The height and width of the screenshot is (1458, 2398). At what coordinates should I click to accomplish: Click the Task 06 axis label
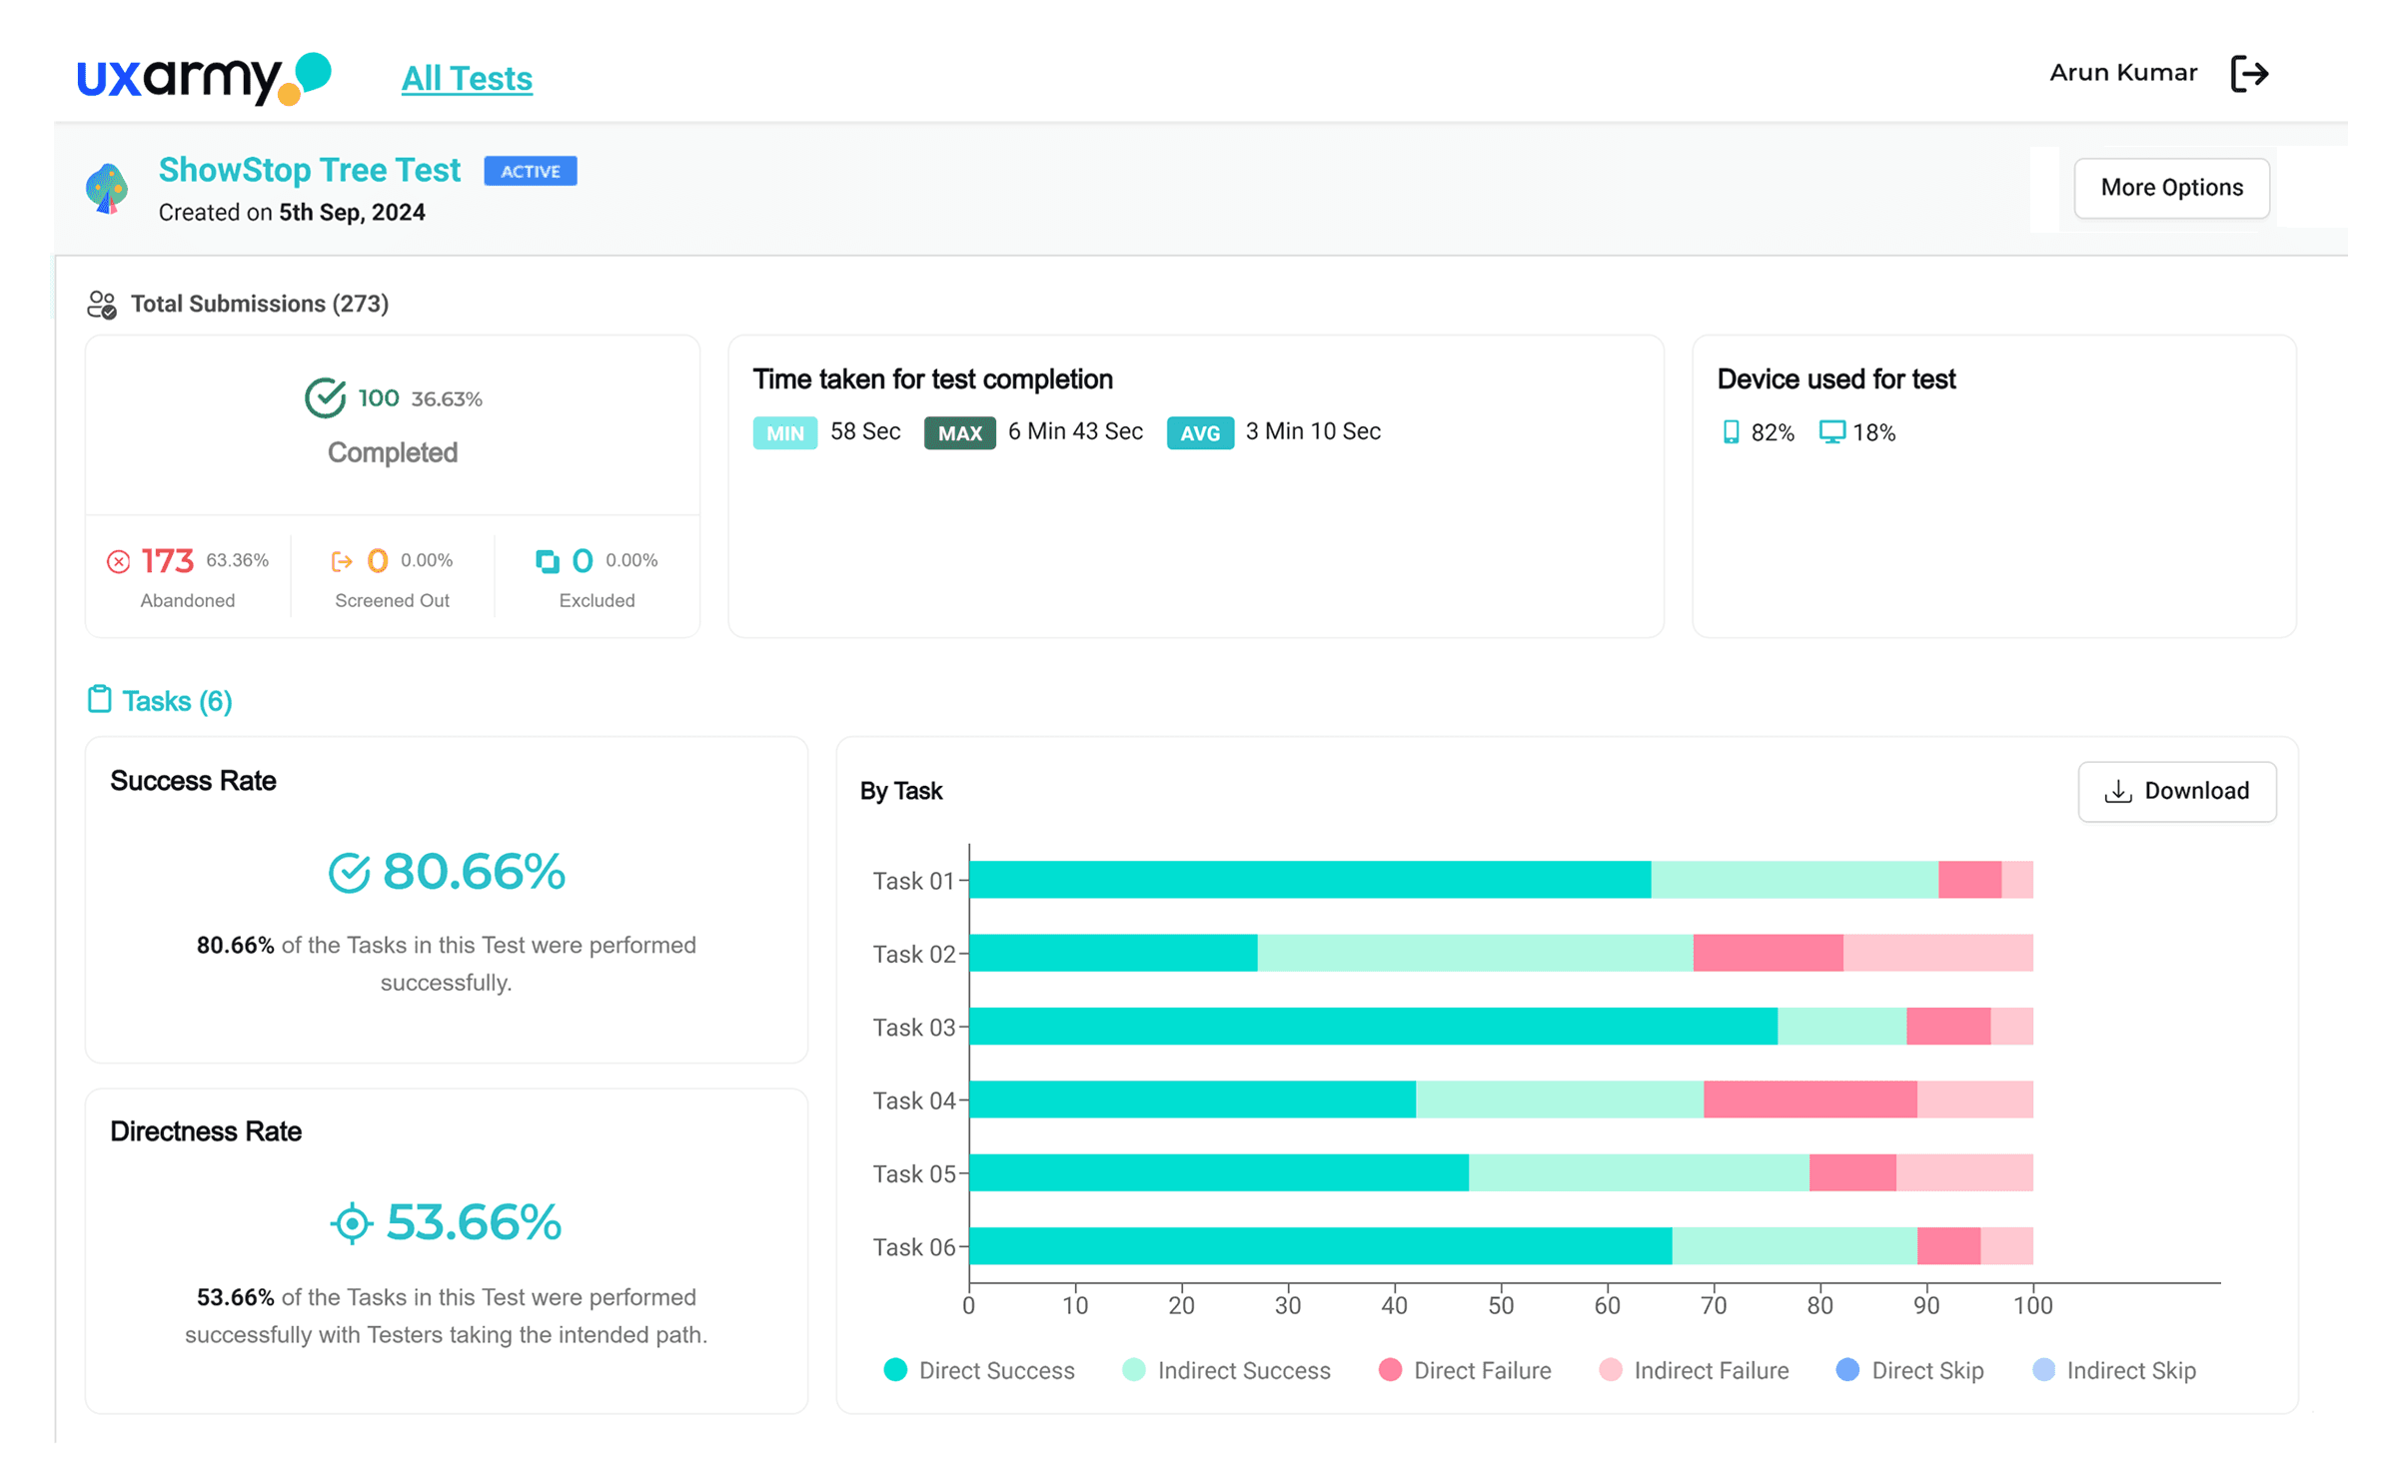tap(913, 1247)
